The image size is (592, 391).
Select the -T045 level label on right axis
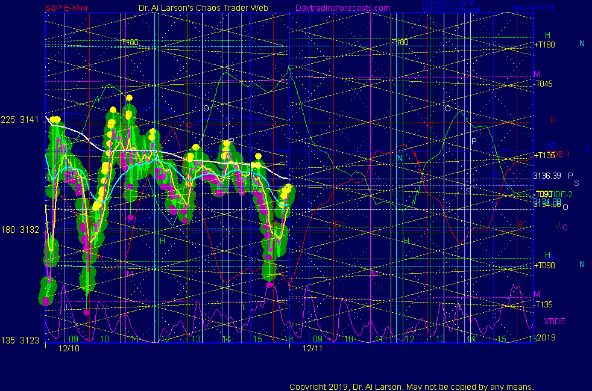543,84
